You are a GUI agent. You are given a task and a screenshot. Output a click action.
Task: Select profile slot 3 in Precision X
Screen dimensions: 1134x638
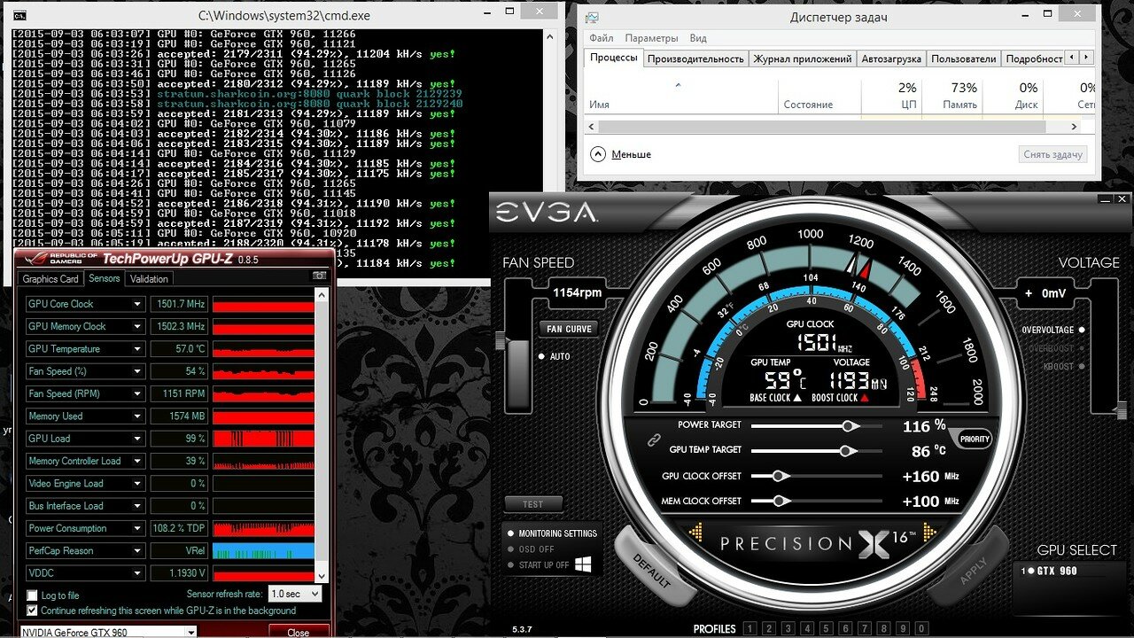pyautogui.click(x=788, y=629)
